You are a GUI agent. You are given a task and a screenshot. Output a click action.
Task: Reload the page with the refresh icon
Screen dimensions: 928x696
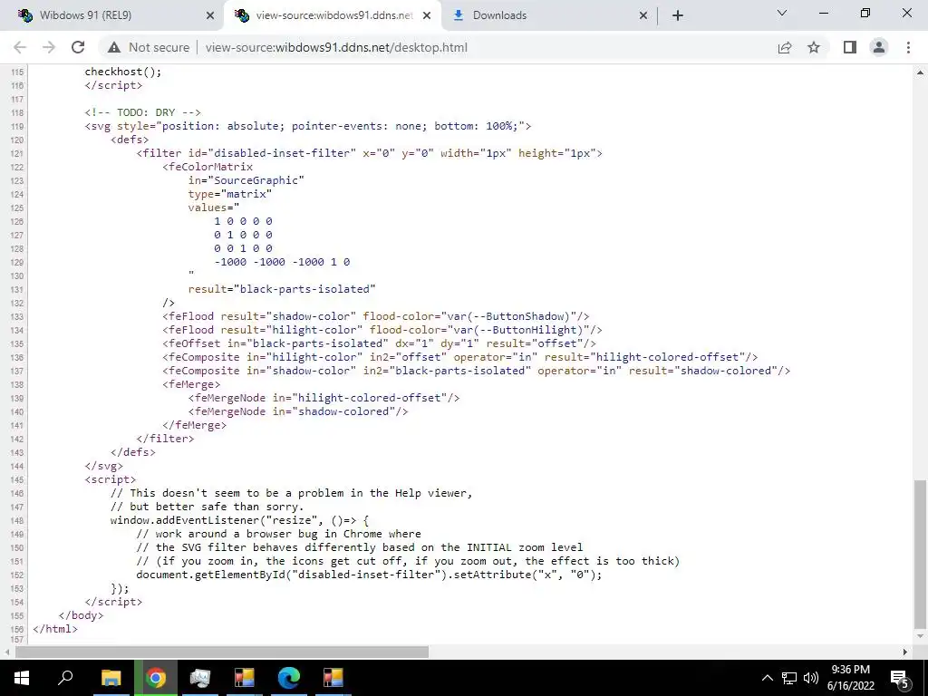pos(78,47)
